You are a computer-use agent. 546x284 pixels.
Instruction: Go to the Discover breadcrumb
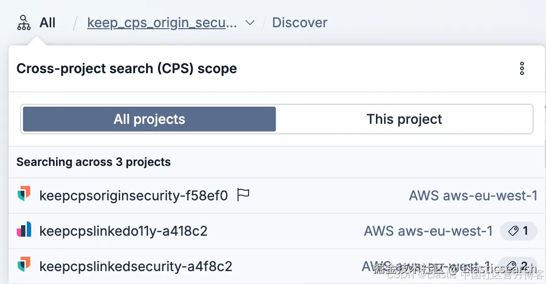pos(300,22)
